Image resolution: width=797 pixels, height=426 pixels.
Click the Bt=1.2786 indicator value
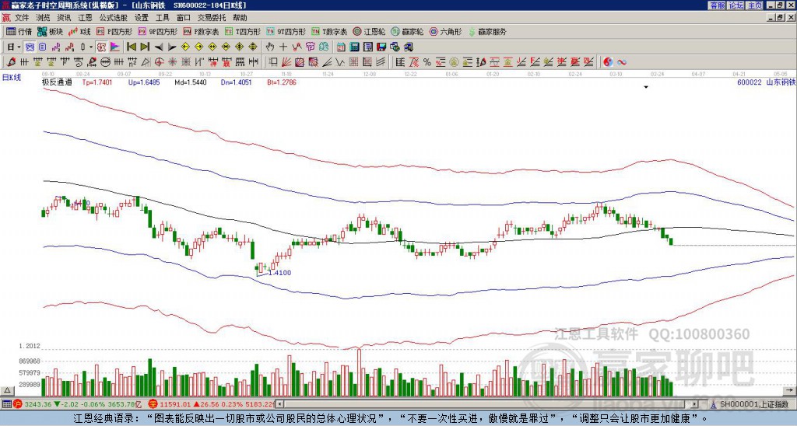point(282,82)
